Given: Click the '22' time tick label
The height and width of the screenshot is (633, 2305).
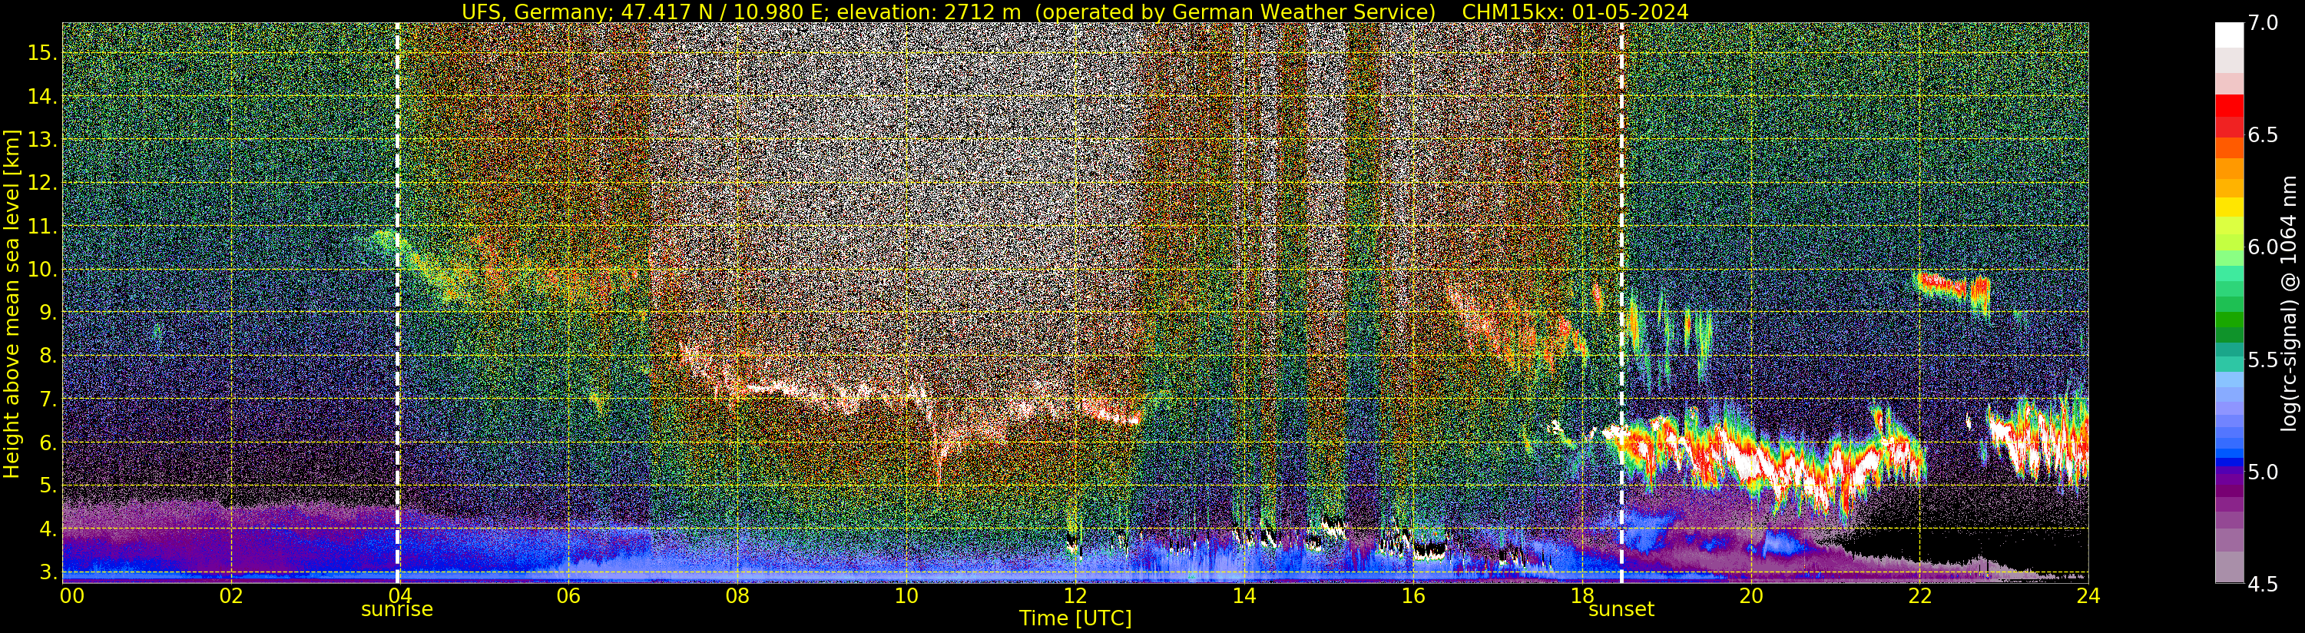Looking at the screenshot, I should point(1919,595).
